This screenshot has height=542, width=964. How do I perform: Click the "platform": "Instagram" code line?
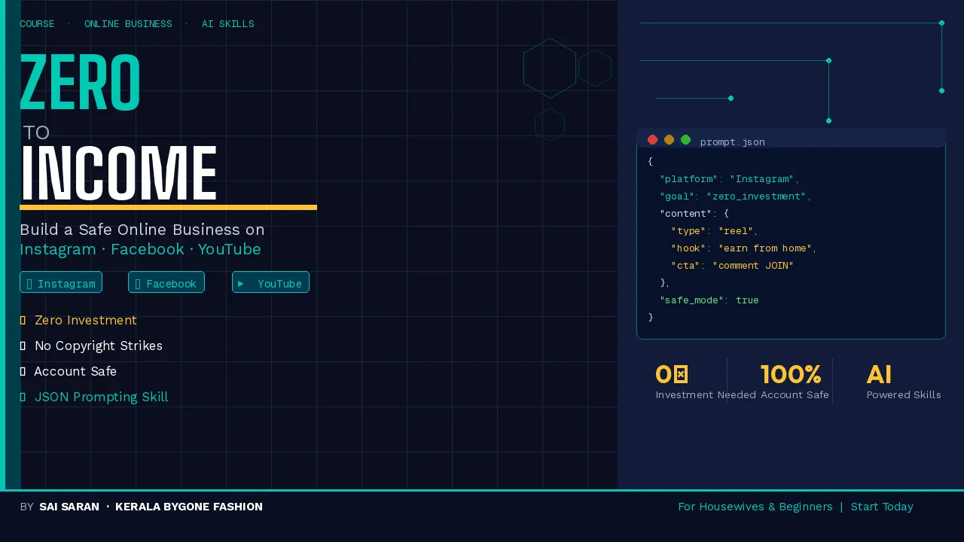pos(729,179)
